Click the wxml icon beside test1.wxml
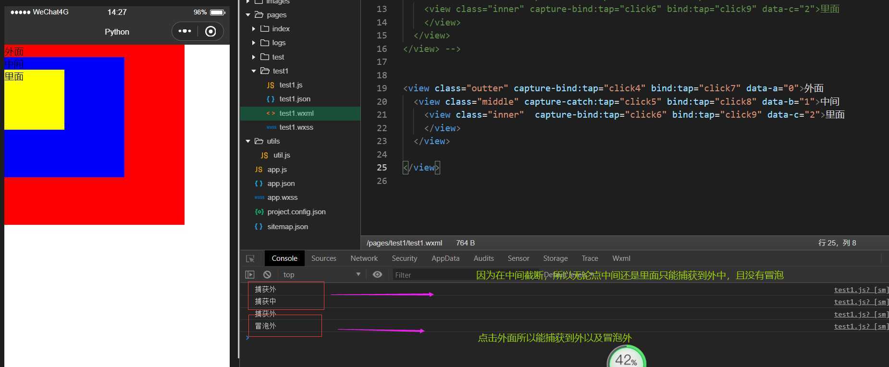The image size is (889, 367). pyautogui.click(x=271, y=113)
